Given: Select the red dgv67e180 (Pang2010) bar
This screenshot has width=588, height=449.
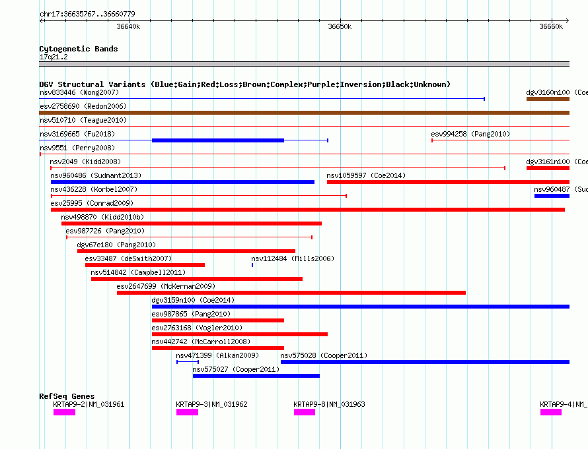Looking at the screenshot, I should [186, 251].
